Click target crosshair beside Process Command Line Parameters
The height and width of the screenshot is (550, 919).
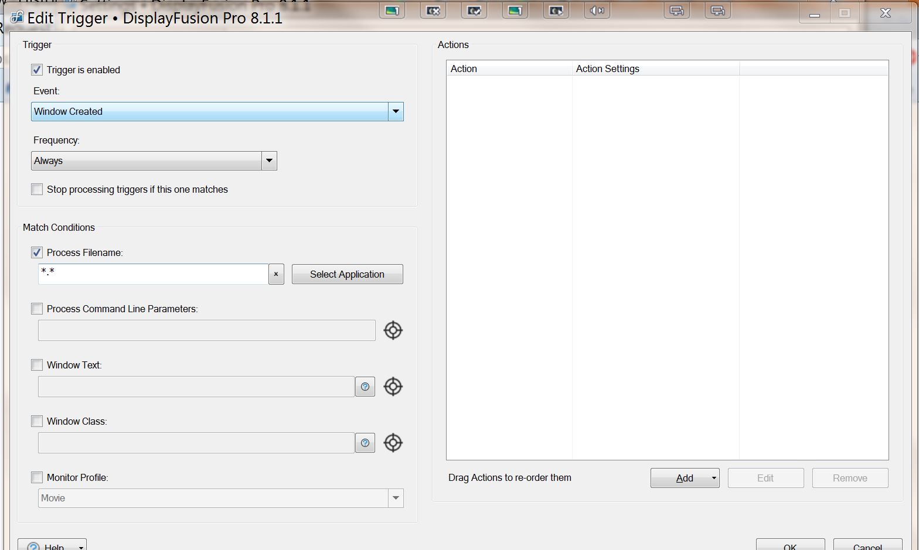click(x=393, y=330)
